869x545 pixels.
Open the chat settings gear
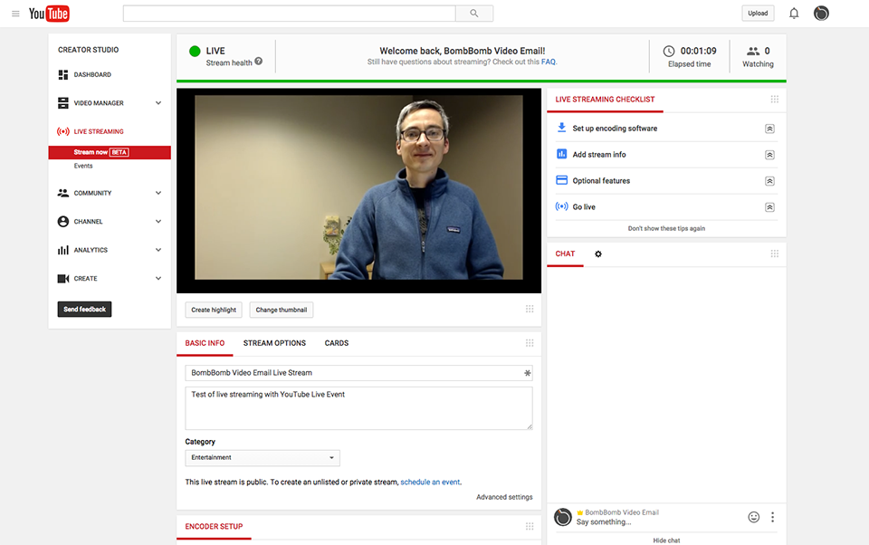(598, 253)
